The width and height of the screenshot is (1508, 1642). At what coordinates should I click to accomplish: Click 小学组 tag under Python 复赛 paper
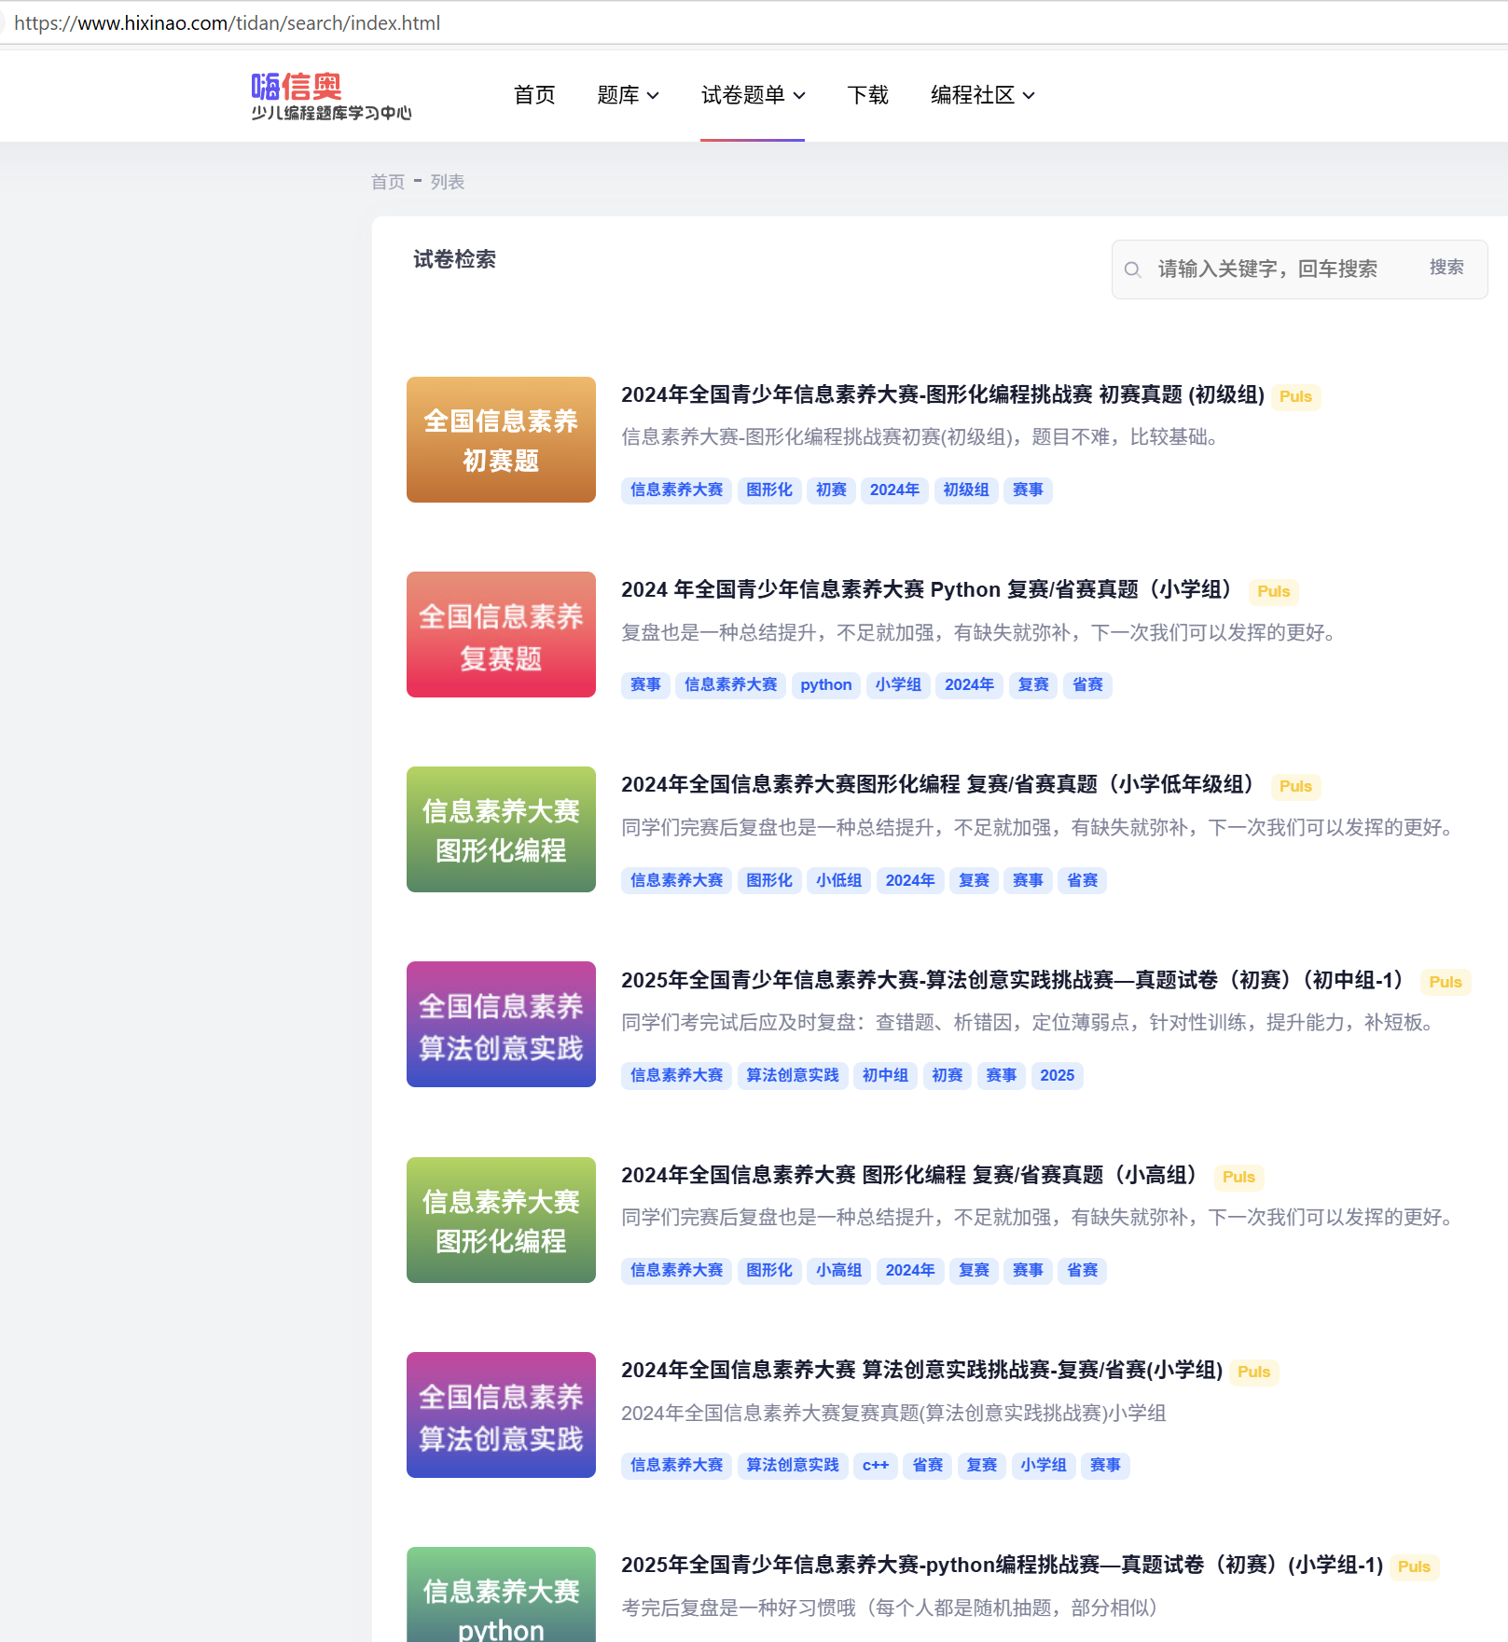(898, 685)
